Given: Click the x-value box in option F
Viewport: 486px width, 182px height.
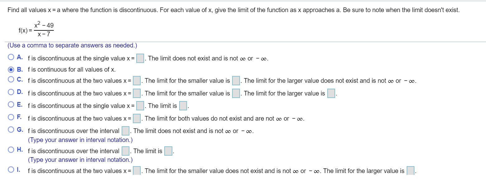Looking at the screenshot, I should click(x=136, y=118).
